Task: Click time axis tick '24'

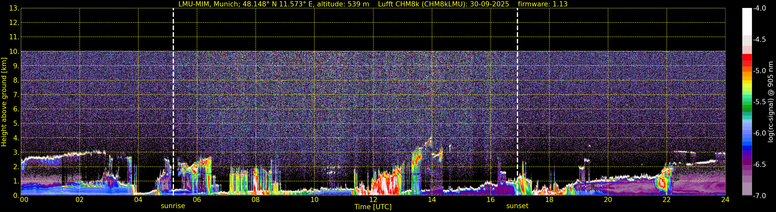Action: coord(725,200)
